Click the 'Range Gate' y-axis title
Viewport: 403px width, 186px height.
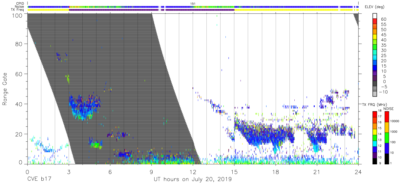5,89
